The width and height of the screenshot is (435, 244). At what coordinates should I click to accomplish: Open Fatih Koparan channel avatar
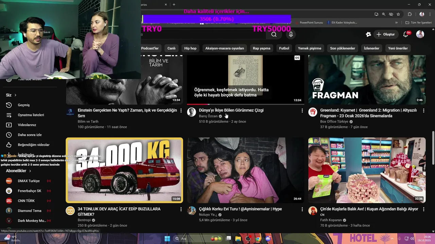(313, 211)
